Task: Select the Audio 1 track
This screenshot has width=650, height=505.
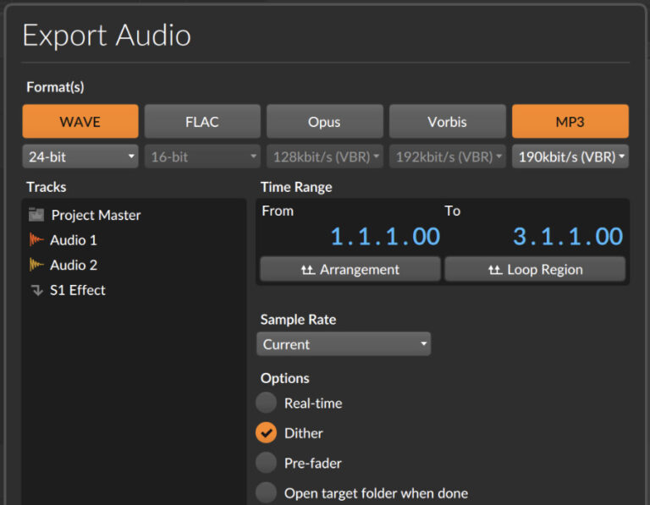Action: pyautogui.click(x=134, y=239)
